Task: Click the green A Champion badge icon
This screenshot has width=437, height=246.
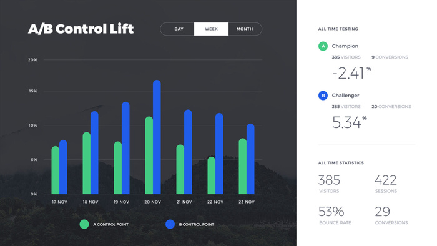Action: (x=323, y=46)
